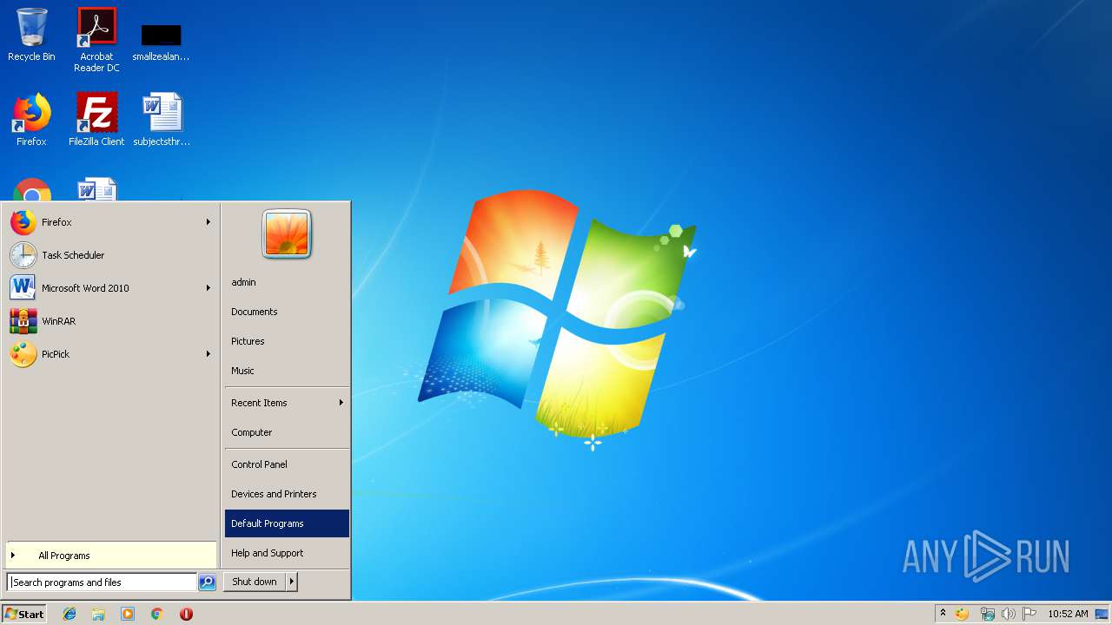Open the Recycle Bin desktop icon
Screen dimensions: 1112x625
[x=31, y=35]
